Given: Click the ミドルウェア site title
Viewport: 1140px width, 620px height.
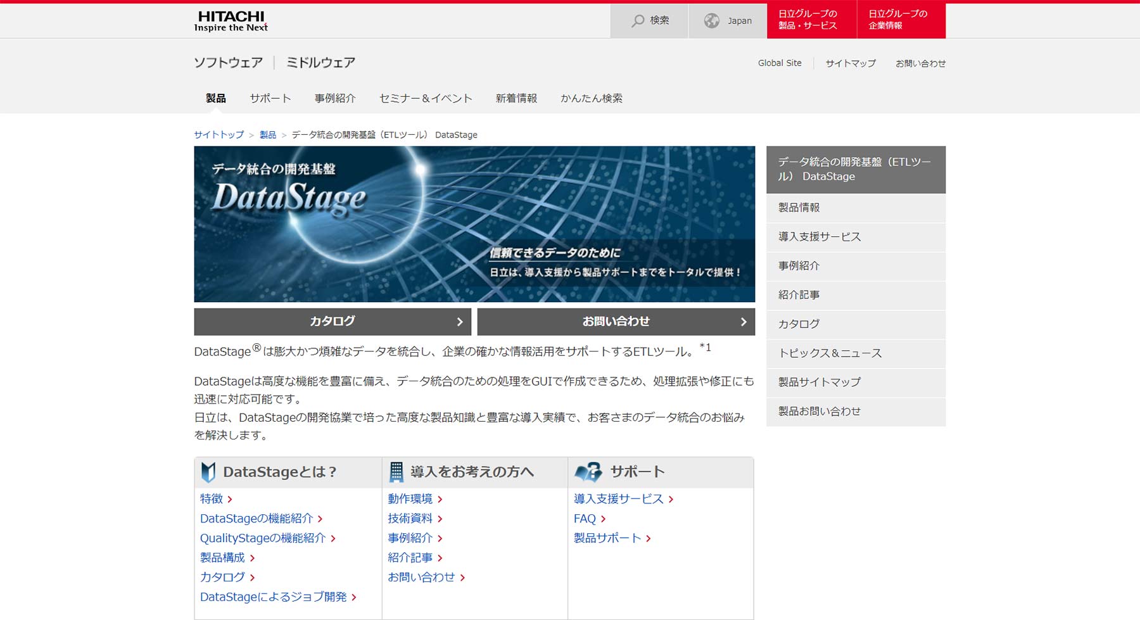Looking at the screenshot, I should (x=320, y=63).
